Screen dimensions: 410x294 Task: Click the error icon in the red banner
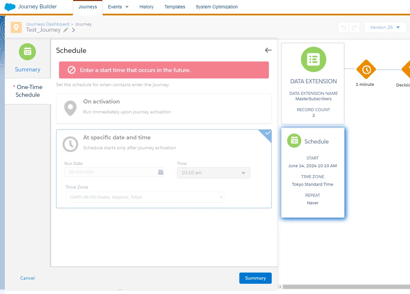pyautogui.click(x=71, y=70)
